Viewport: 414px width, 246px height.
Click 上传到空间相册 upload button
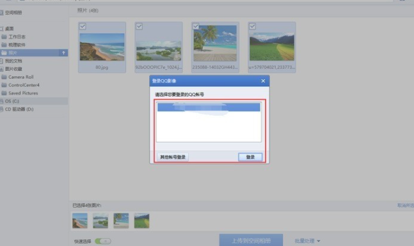coord(251,240)
